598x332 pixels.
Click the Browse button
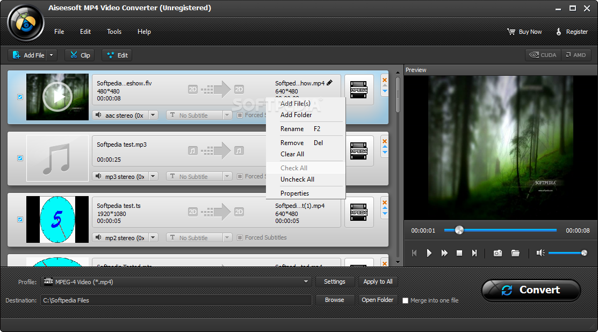click(335, 300)
